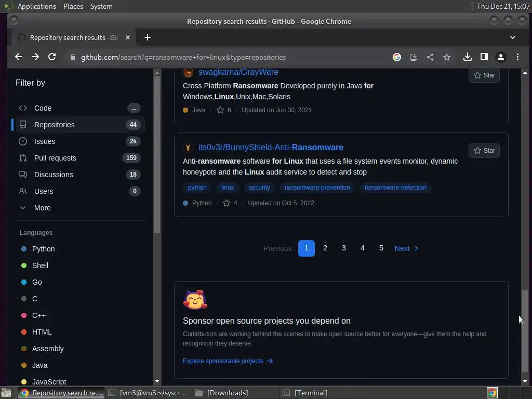This screenshot has height=399, width=532.
Task: Click the install app icon in address bar
Action: pos(413,57)
